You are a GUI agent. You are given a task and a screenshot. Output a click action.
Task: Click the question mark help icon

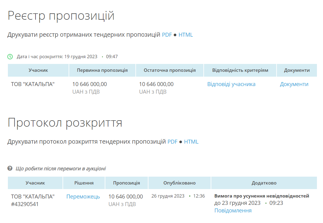10,168
